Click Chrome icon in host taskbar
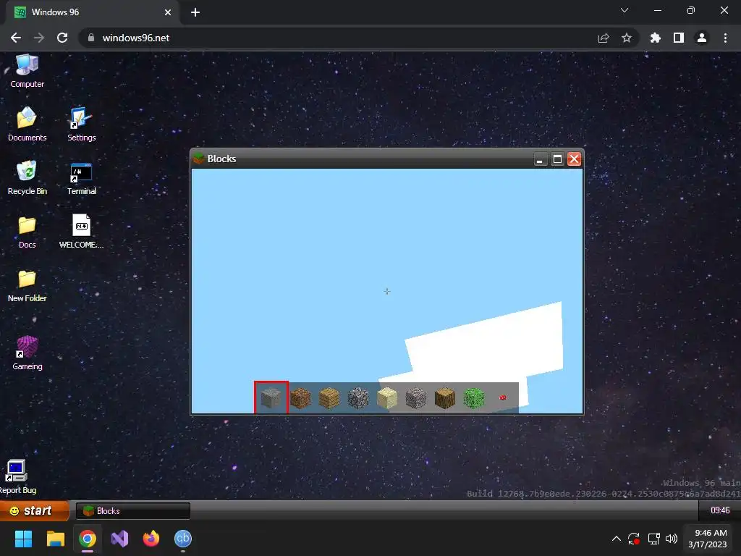741x556 pixels. [x=88, y=539]
